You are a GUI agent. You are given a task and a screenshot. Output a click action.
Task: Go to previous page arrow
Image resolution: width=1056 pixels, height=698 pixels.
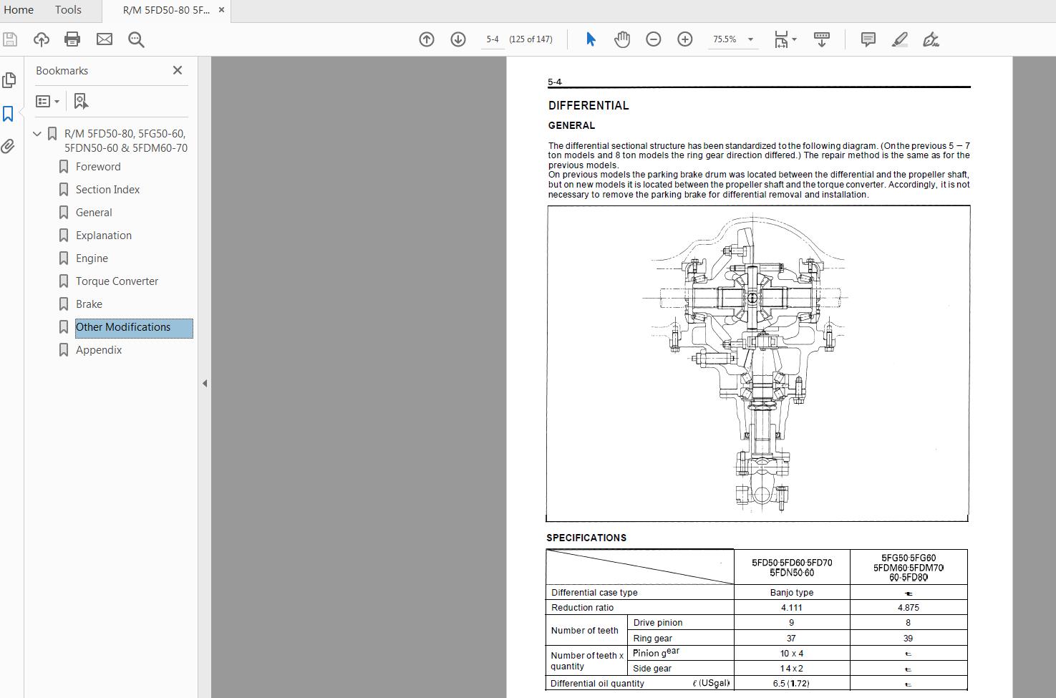[427, 39]
